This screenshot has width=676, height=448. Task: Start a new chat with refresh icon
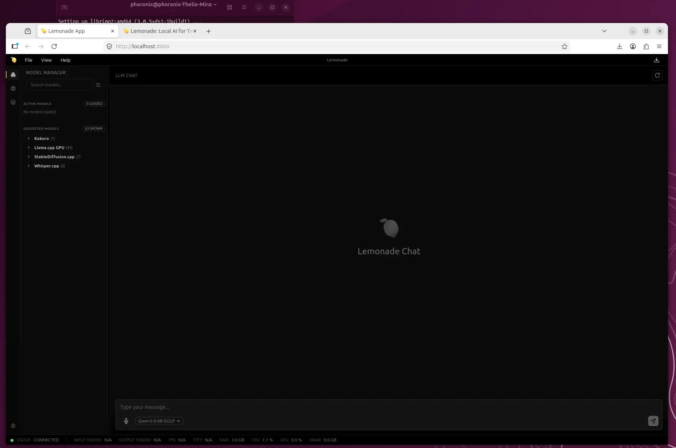point(657,75)
